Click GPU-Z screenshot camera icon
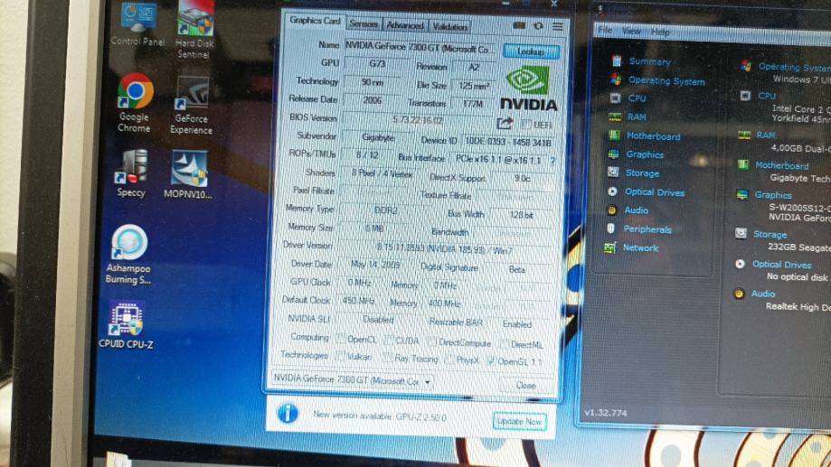 (519, 25)
